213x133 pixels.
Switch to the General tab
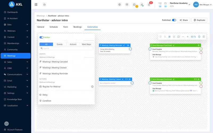41,27
